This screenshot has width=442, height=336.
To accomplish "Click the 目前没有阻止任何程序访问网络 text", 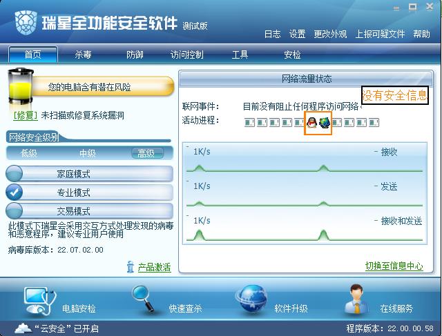I will (301, 106).
